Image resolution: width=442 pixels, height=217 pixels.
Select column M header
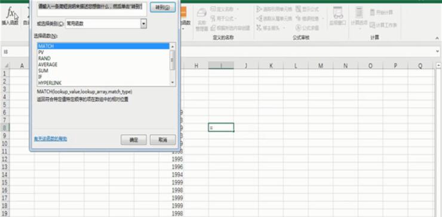321,66
